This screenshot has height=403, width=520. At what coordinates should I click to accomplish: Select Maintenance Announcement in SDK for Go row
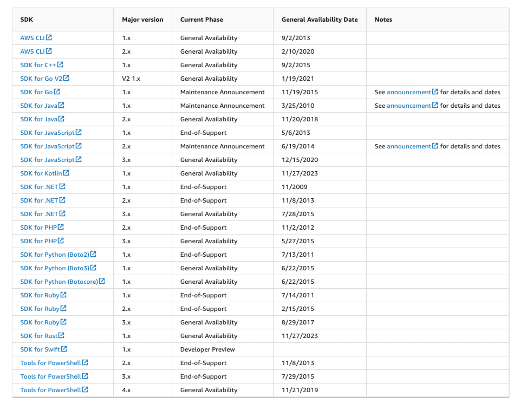[x=222, y=92]
